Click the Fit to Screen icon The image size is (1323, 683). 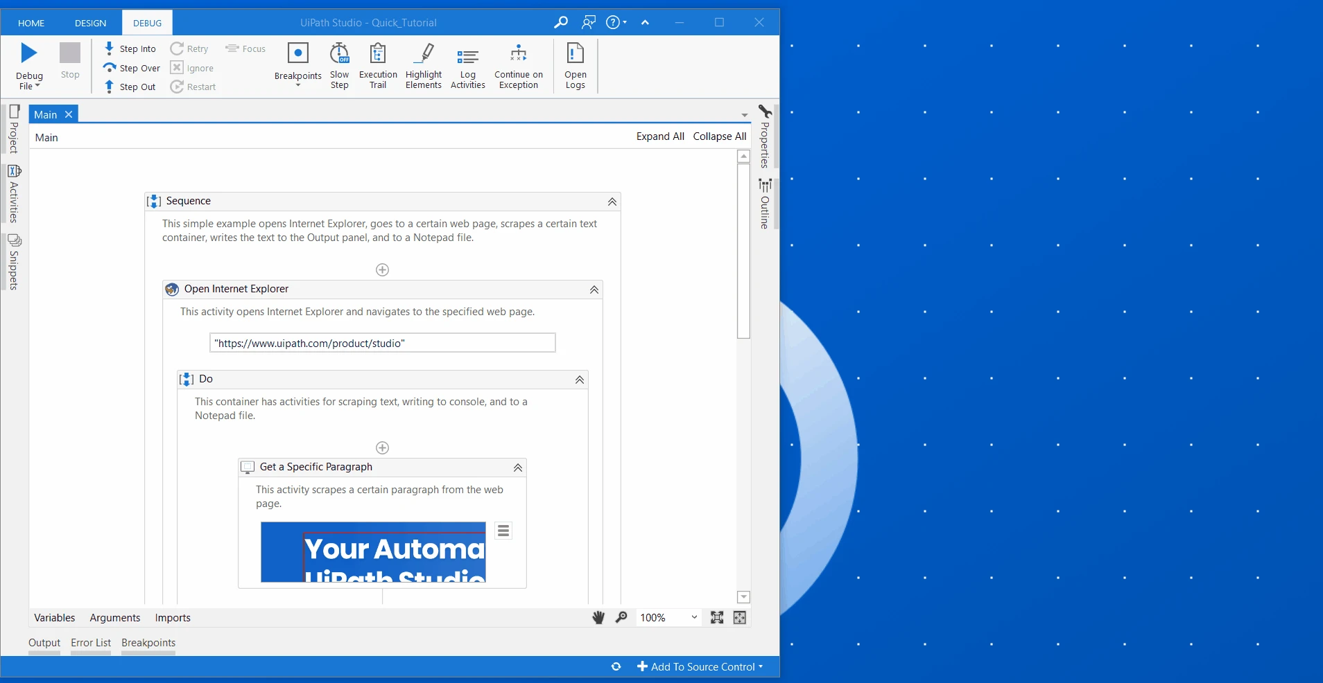click(717, 617)
